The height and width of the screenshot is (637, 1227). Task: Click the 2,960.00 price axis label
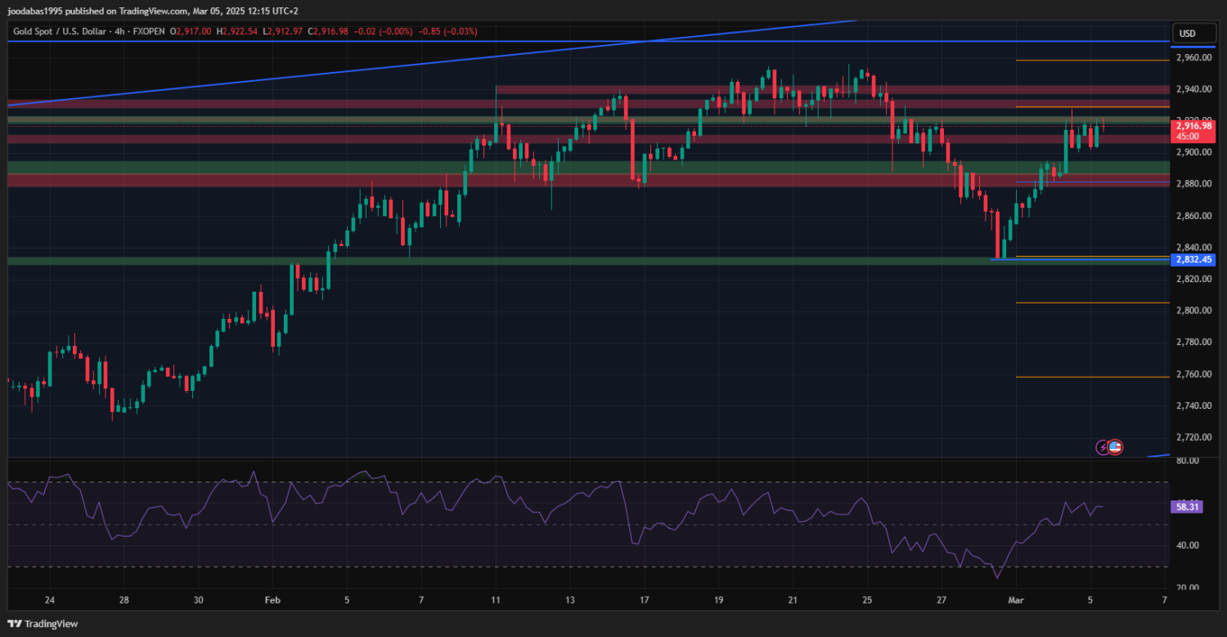click(x=1193, y=58)
